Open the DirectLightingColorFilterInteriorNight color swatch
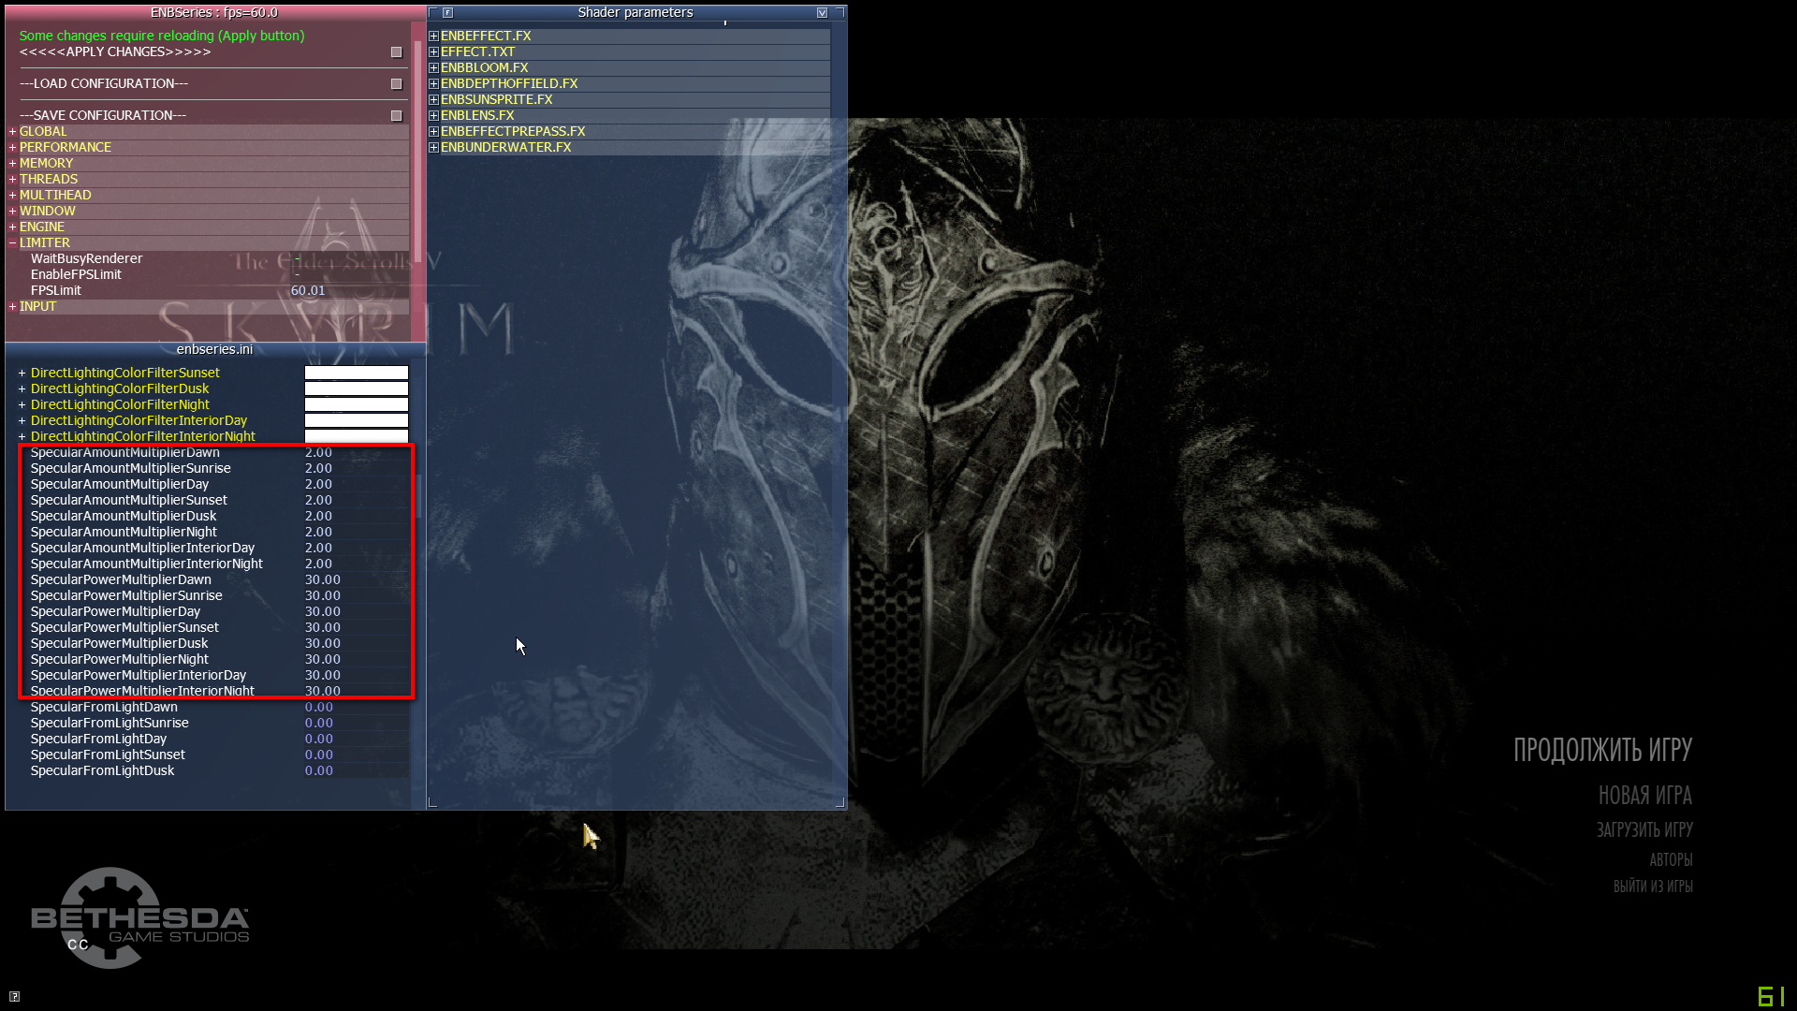The width and height of the screenshot is (1797, 1011). tap(357, 436)
